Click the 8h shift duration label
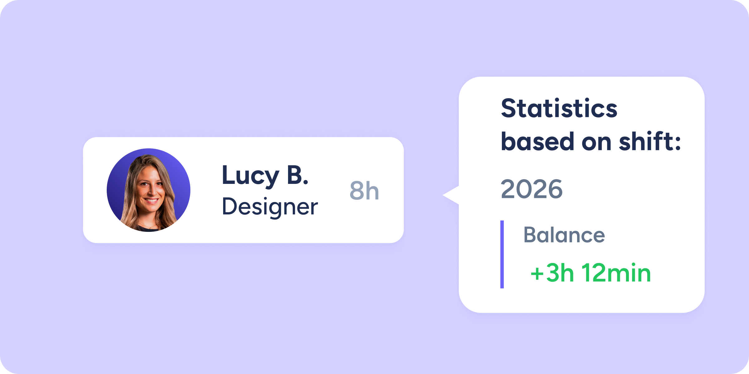749x374 pixels. click(364, 191)
